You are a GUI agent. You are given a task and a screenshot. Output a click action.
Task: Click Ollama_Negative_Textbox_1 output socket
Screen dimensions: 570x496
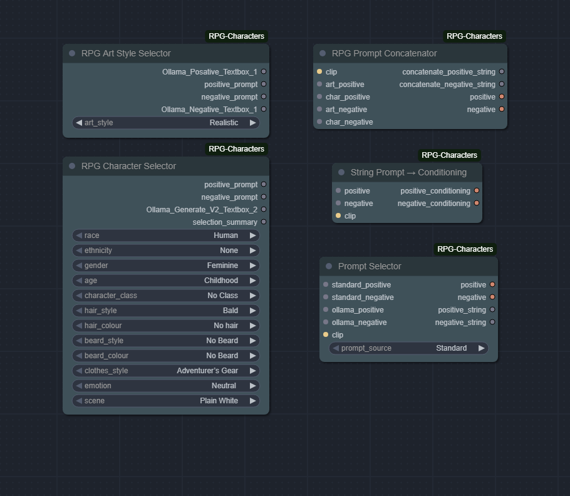tap(264, 109)
